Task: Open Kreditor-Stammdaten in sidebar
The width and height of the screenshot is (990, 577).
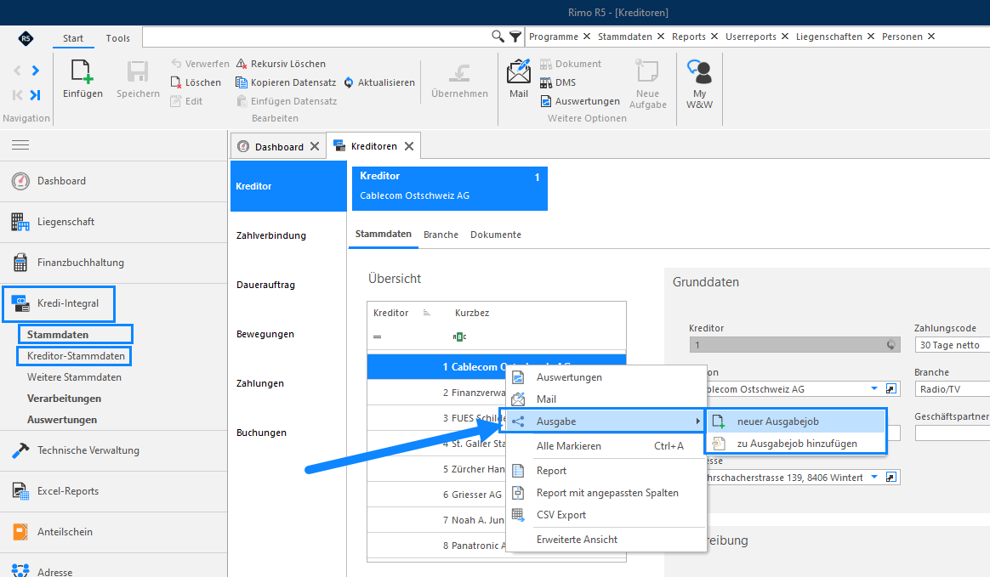Action: [x=76, y=356]
